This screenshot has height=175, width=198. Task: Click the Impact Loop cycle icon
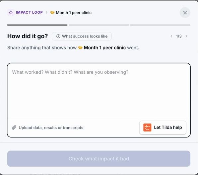(11, 13)
